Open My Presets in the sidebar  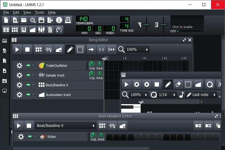(5, 71)
